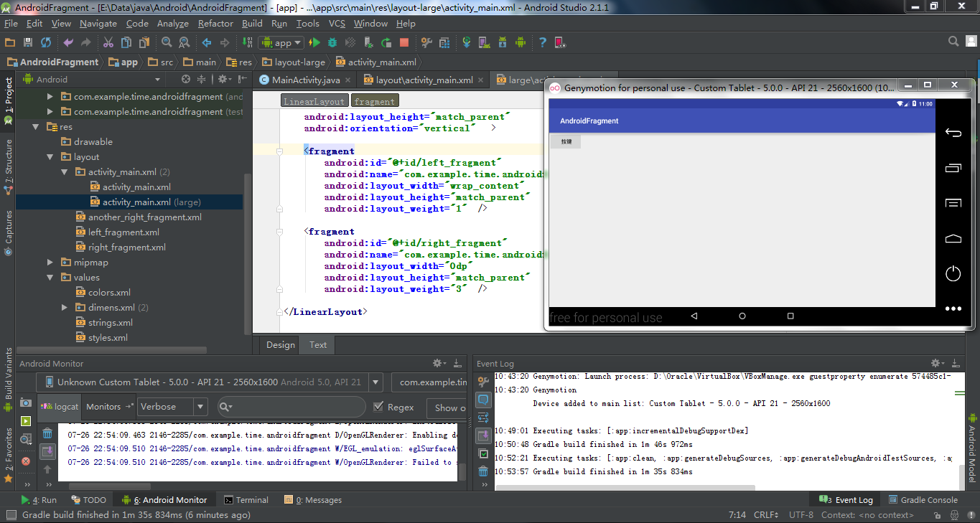Collapse the layout folder
Screen dimensions: 980x523
pos(50,157)
